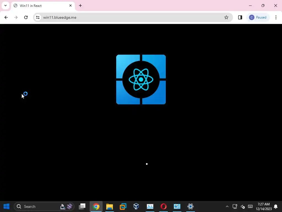The width and height of the screenshot is (282, 212).
Task: Open the tab search dropdown arrow
Action: click(x=6, y=6)
